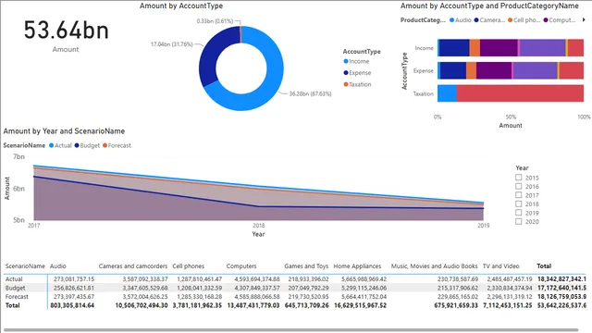592x333 pixels.
Task: Select Audio in product category legend
Action: pos(461,20)
